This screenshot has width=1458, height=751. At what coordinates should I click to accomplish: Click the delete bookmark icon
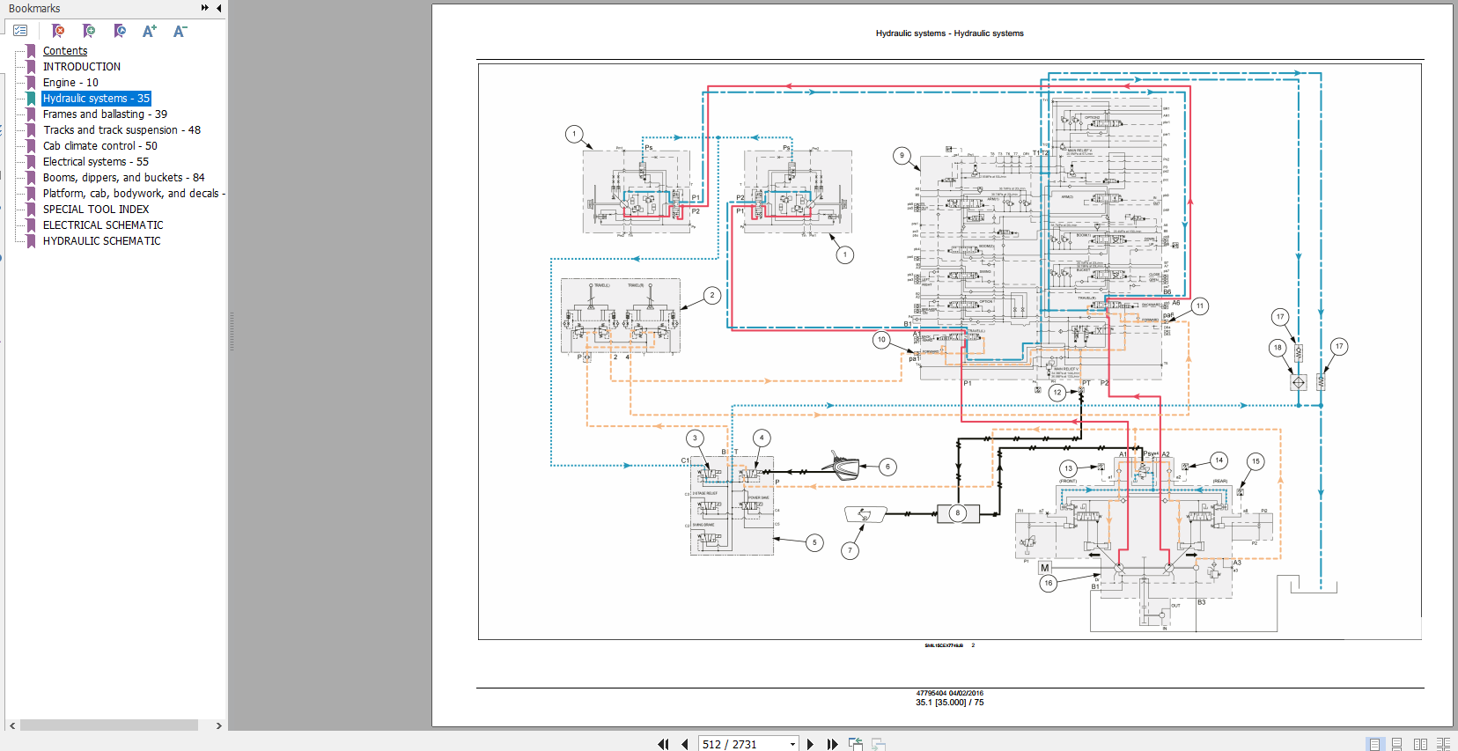click(x=58, y=31)
